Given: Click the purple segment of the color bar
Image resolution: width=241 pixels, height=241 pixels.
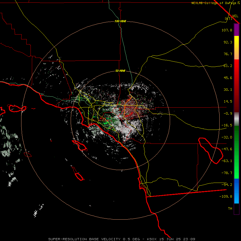Looking at the screenshot, I should coord(236,30).
